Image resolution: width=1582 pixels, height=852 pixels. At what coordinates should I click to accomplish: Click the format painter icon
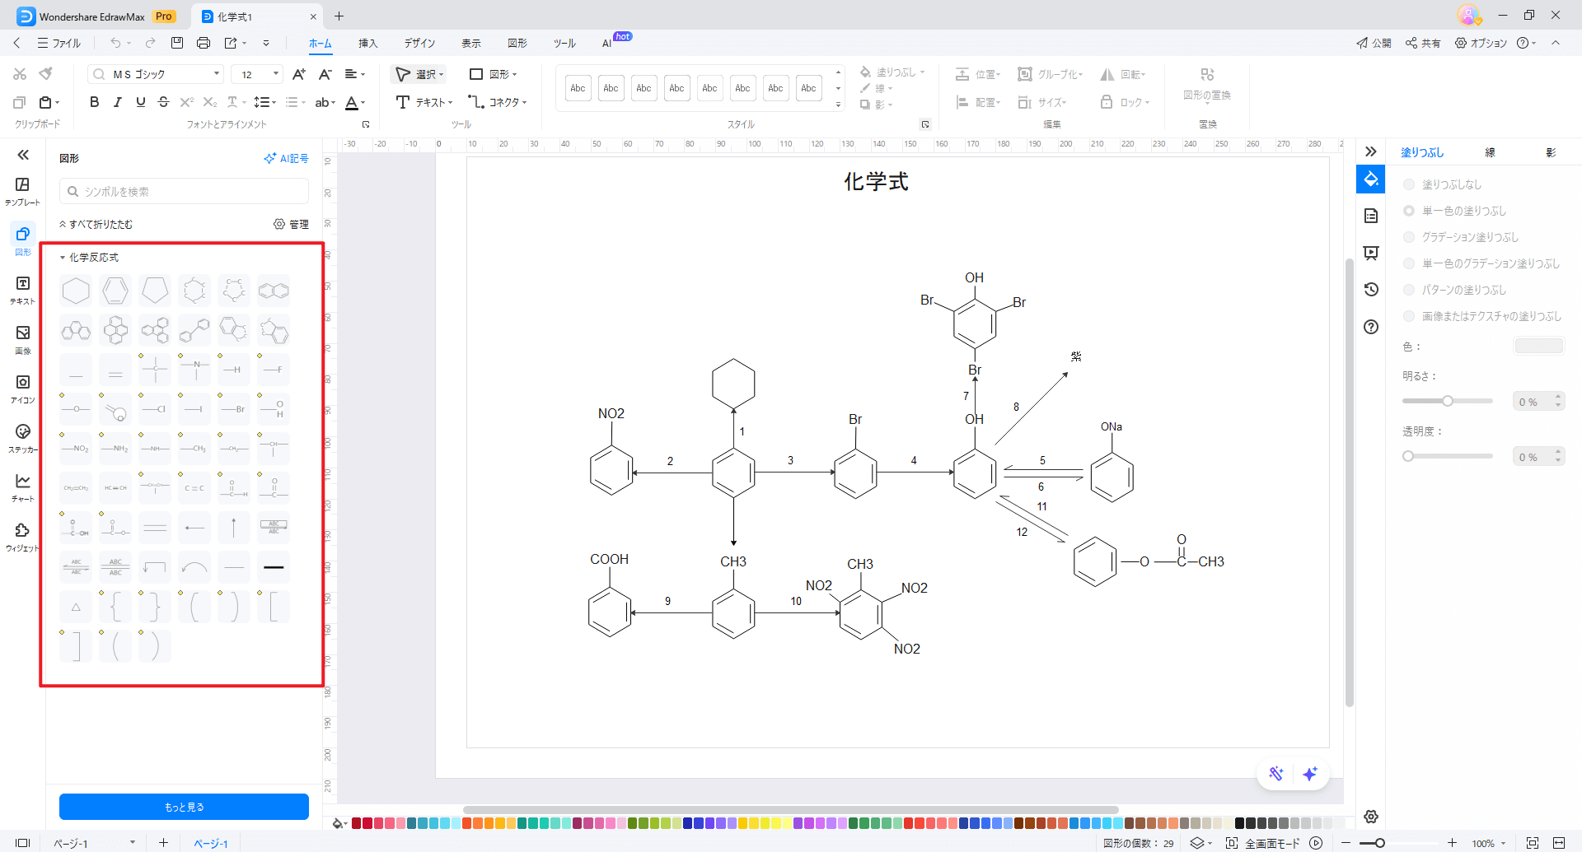point(46,74)
